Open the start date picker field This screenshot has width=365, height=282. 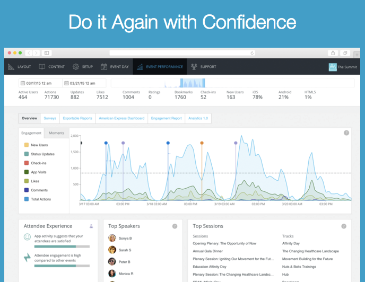click(x=40, y=83)
